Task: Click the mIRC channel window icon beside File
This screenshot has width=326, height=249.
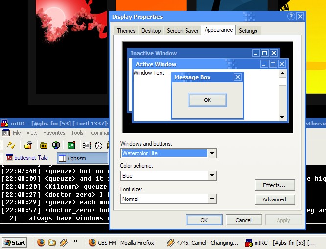Action: pyautogui.click(x=6, y=133)
